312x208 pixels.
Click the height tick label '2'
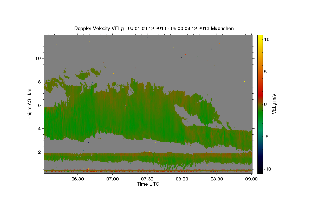click(x=40, y=152)
